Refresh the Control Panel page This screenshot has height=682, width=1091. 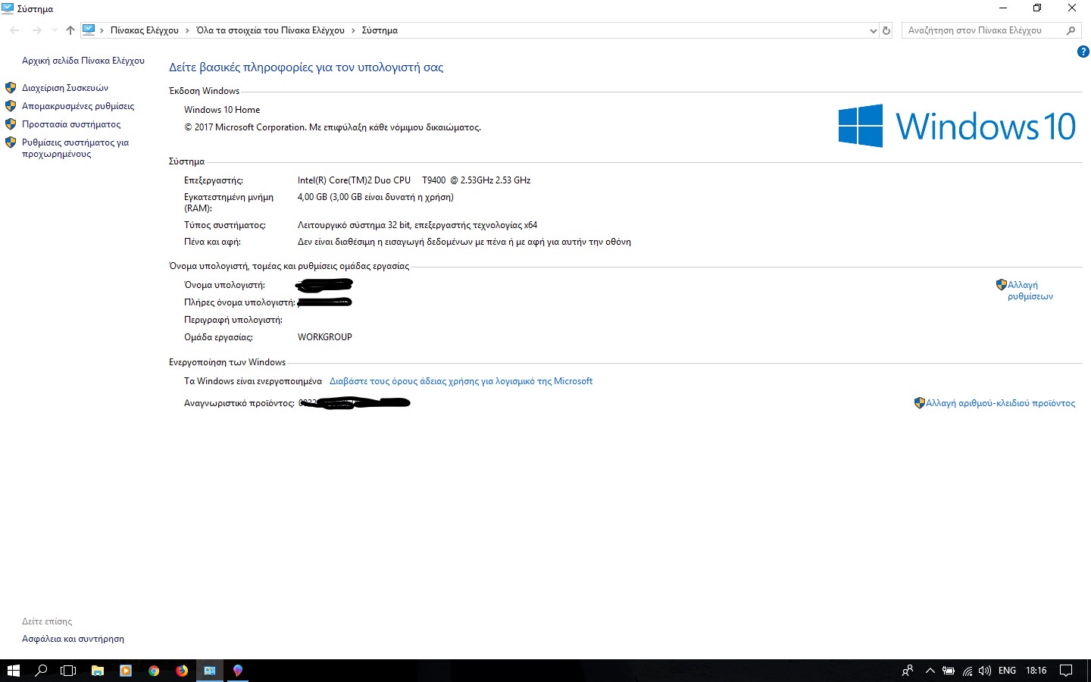886,30
